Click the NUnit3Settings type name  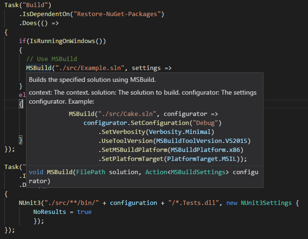pos(266,203)
